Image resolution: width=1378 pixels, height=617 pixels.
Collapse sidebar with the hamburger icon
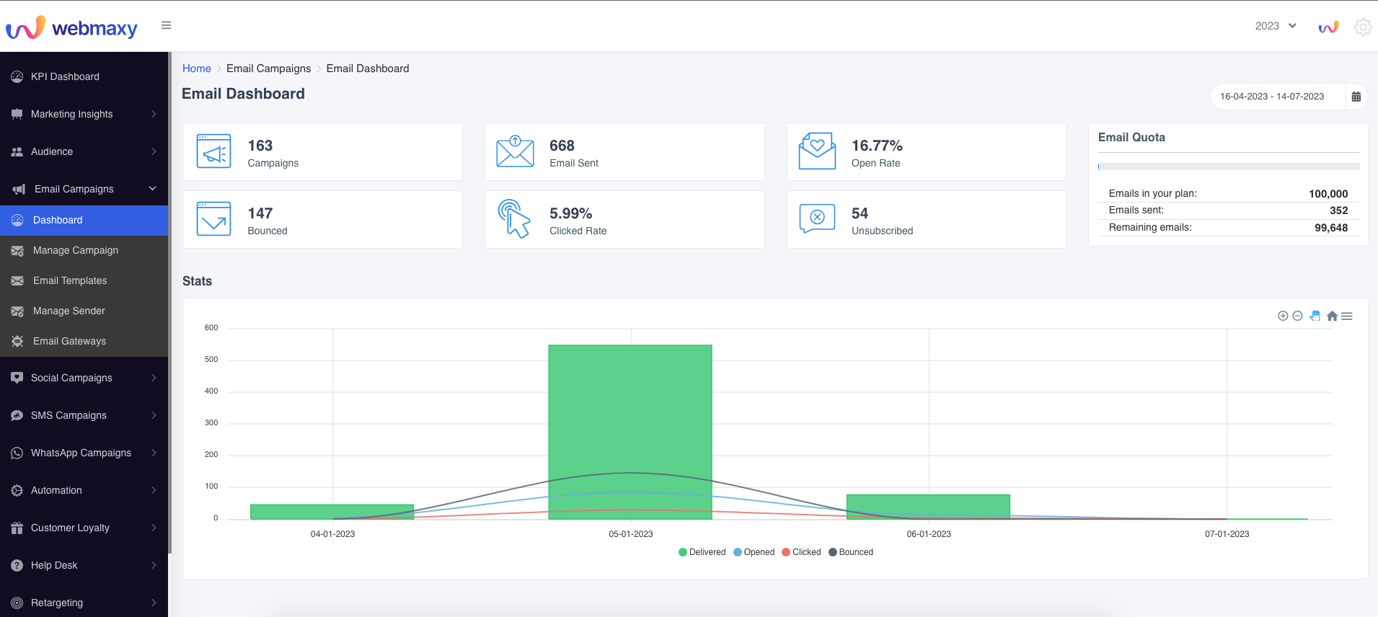point(166,25)
